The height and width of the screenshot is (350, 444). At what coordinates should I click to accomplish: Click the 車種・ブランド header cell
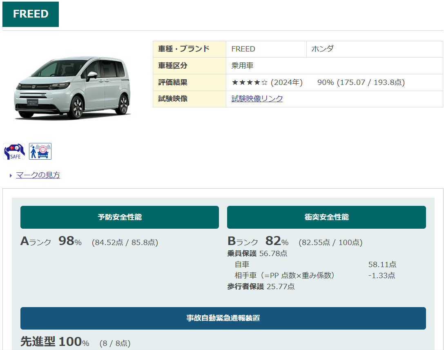point(190,49)
